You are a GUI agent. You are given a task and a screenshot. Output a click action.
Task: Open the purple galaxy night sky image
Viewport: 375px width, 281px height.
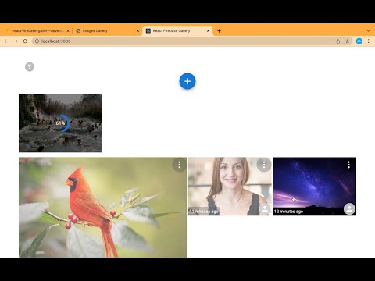tap(314, 187)
